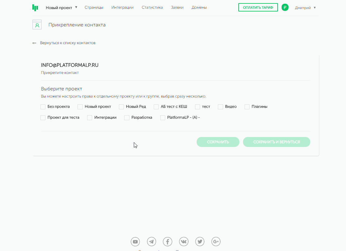
Task: Open the 'Статистика' menu item
Action: (152, 7)
